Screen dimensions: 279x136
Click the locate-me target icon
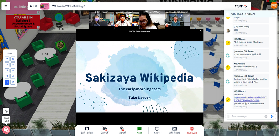[x=6, y=111]
